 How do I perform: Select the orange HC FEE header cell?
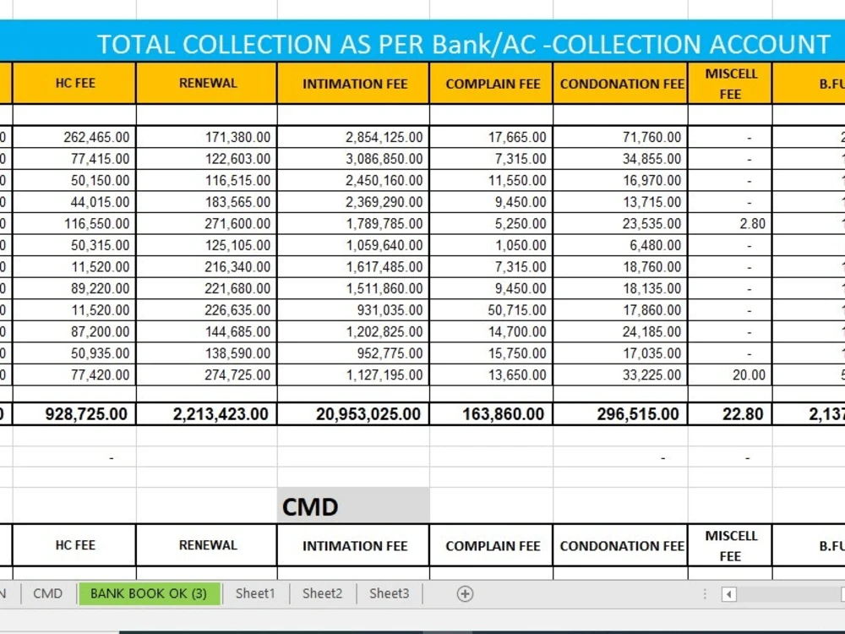74,83
